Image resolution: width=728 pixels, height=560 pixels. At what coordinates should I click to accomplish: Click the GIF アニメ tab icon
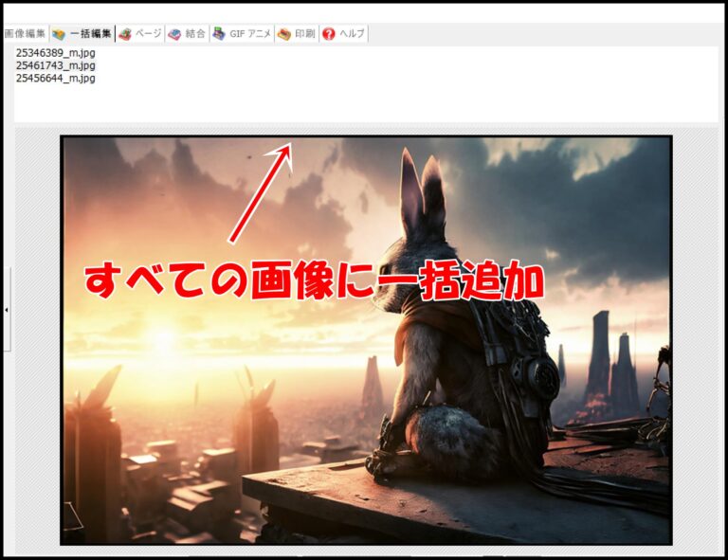[219, 34]
